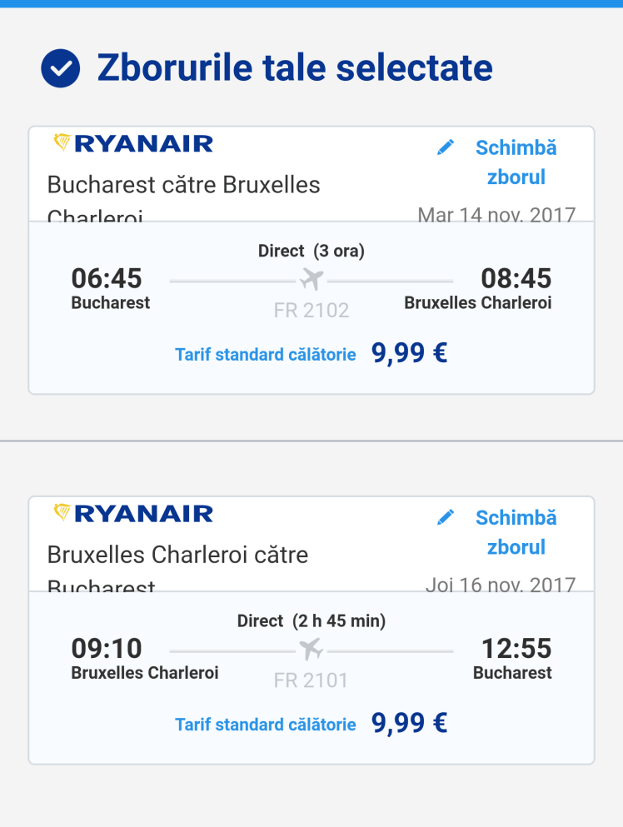The image size is (623, 827).
Task: Click the airplane icon above FR 2101
Action: [x=311, y=648]
